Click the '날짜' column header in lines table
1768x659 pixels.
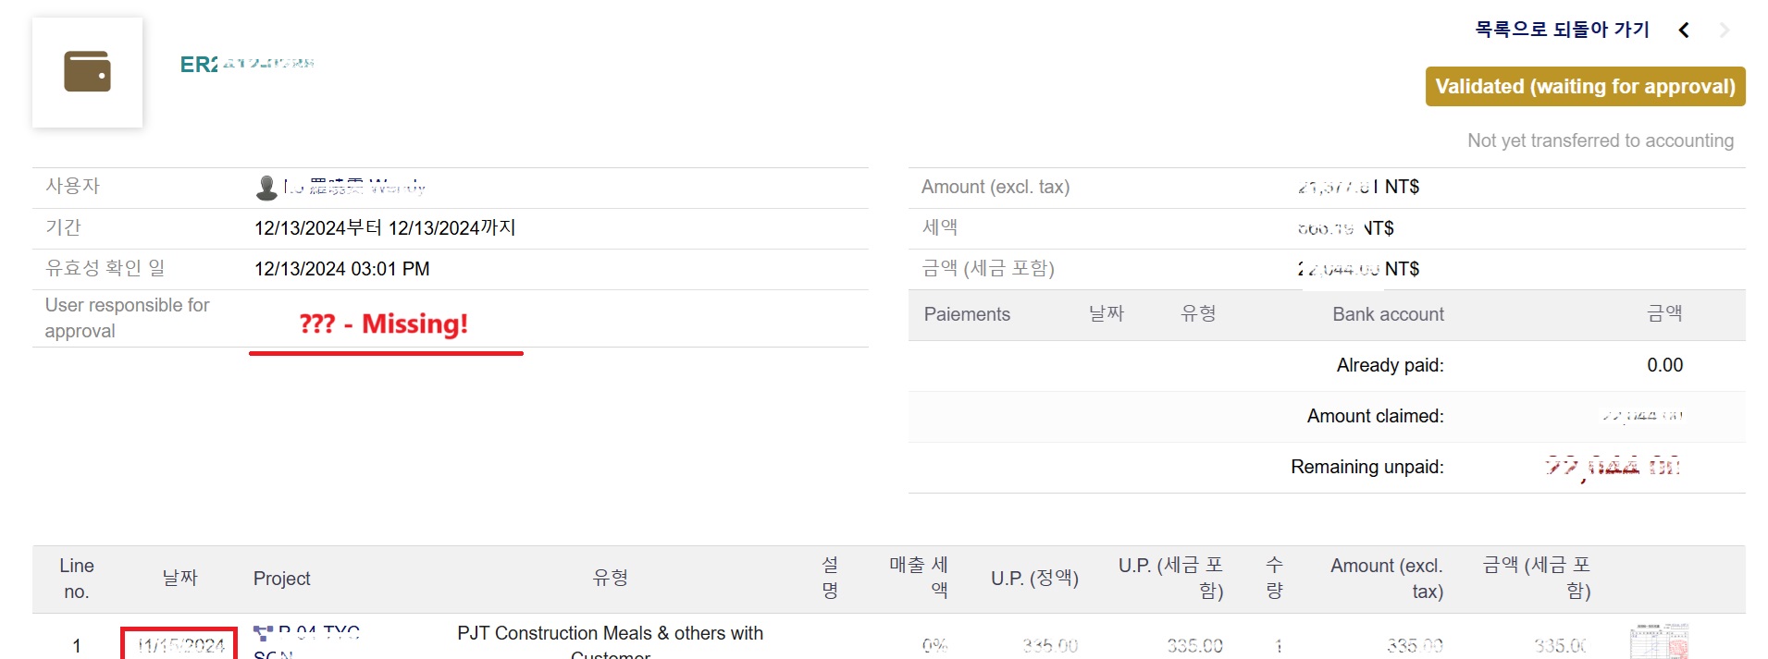click(179, 579)
